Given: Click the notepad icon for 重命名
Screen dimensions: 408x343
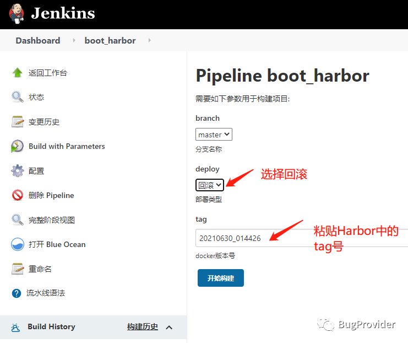Looking at the screenshot, I should [x=18, y=269].
